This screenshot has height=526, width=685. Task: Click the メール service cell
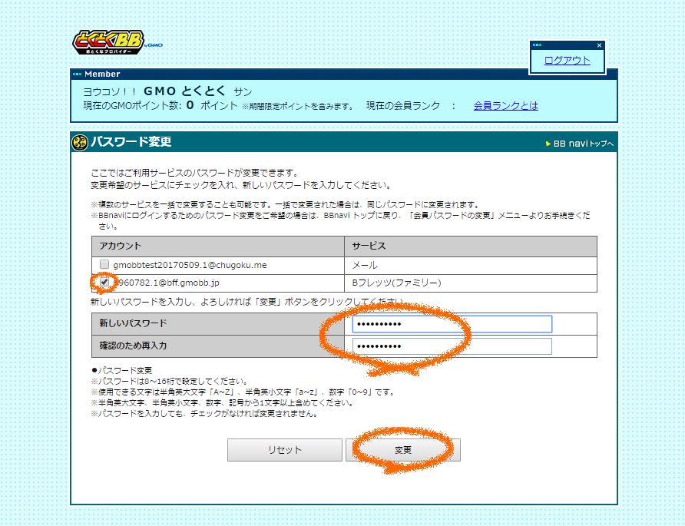point(364,265)
